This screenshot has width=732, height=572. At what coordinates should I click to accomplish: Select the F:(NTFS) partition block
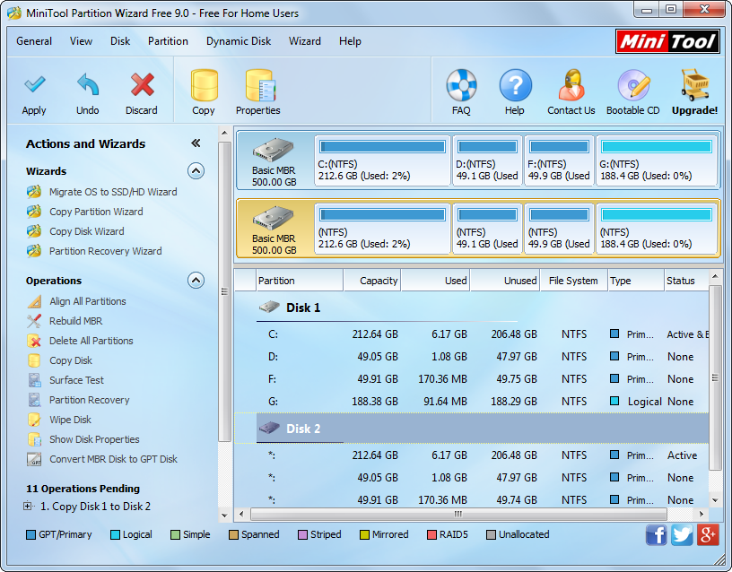tap(559, 161)
